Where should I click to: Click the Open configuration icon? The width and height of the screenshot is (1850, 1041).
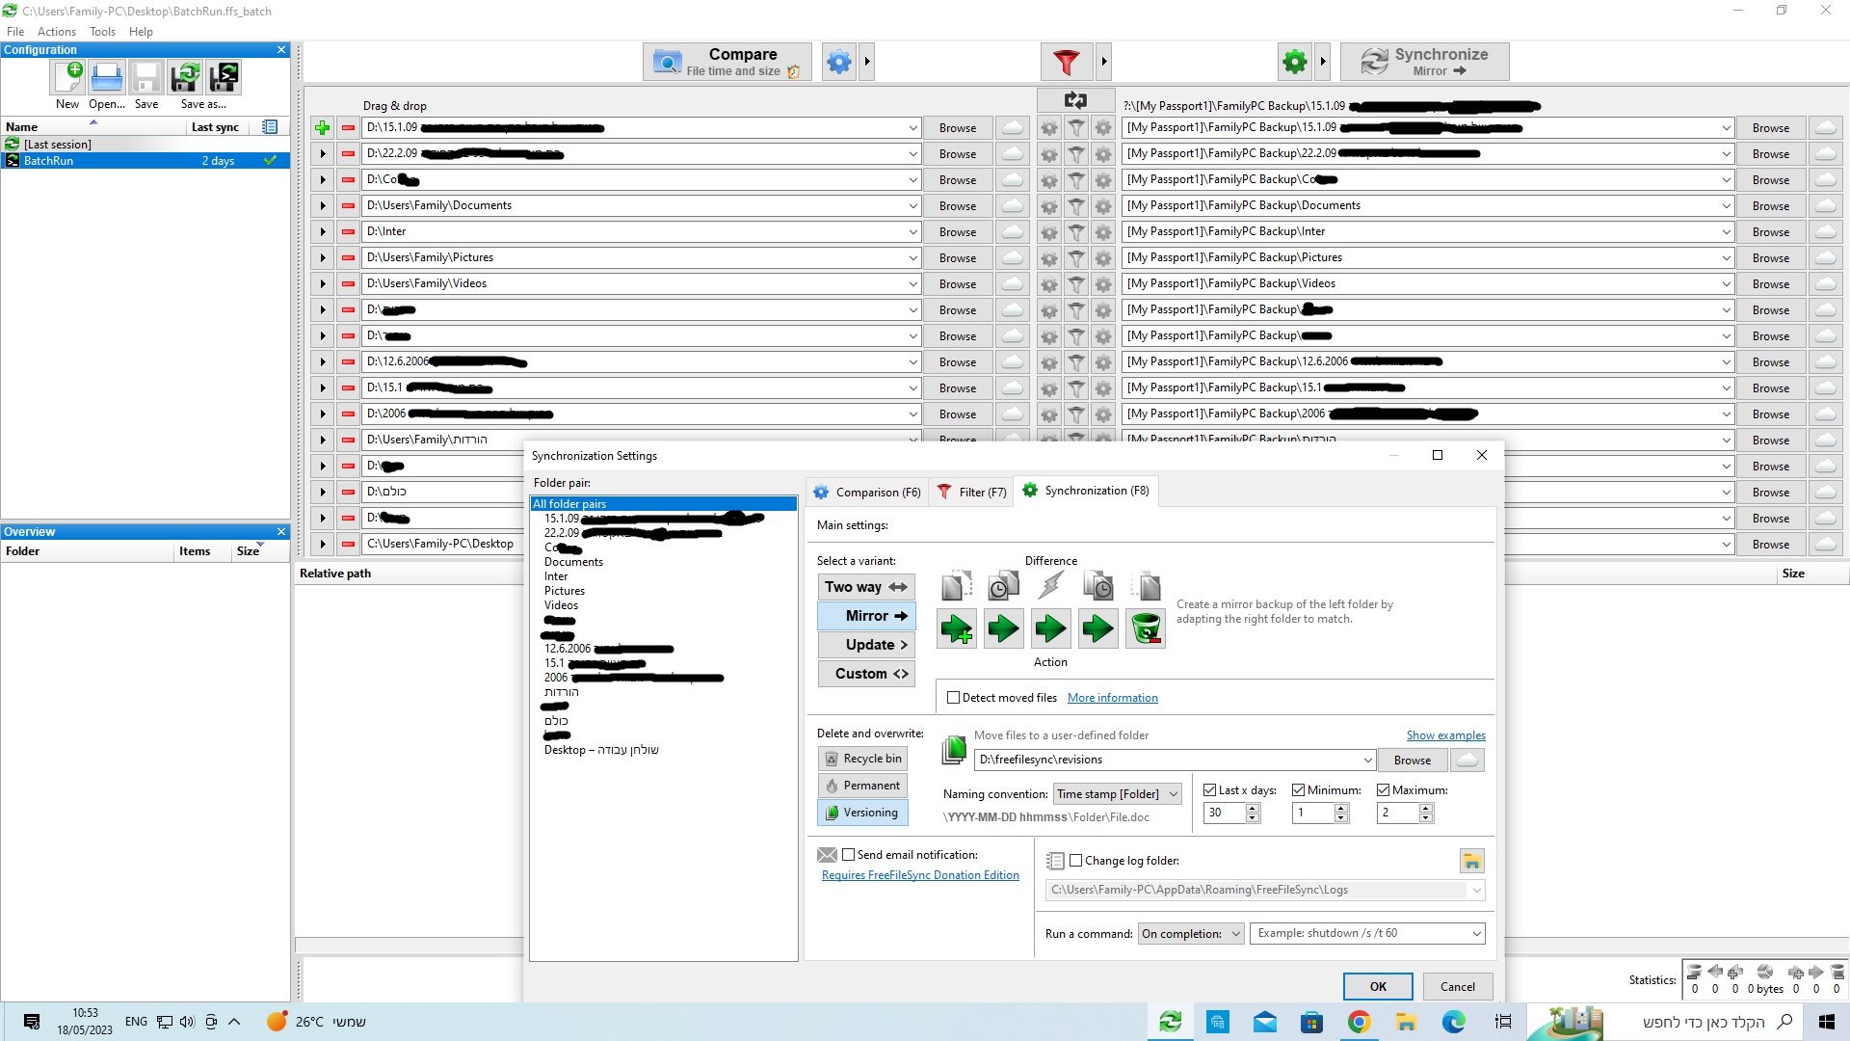point(107,77)
